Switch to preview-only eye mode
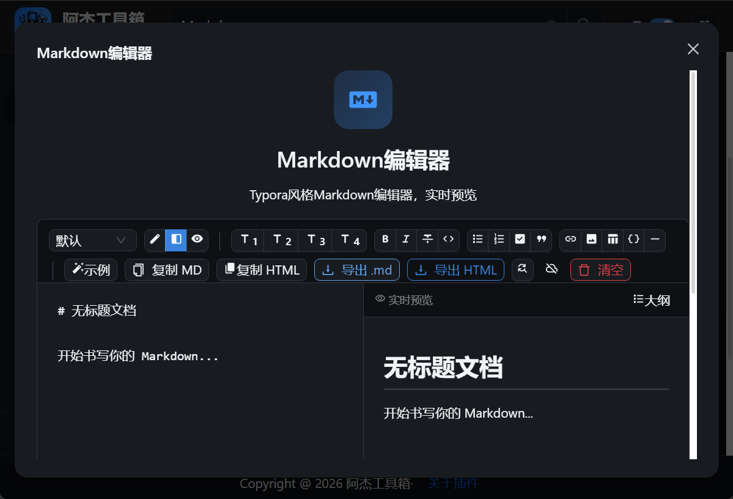 [197, 240]
